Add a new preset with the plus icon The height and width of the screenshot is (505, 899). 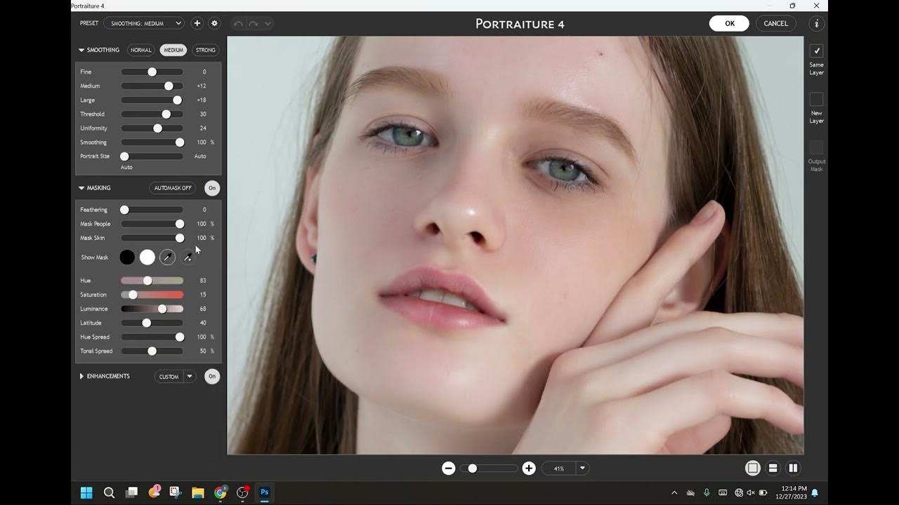click(x=197, y=23)
